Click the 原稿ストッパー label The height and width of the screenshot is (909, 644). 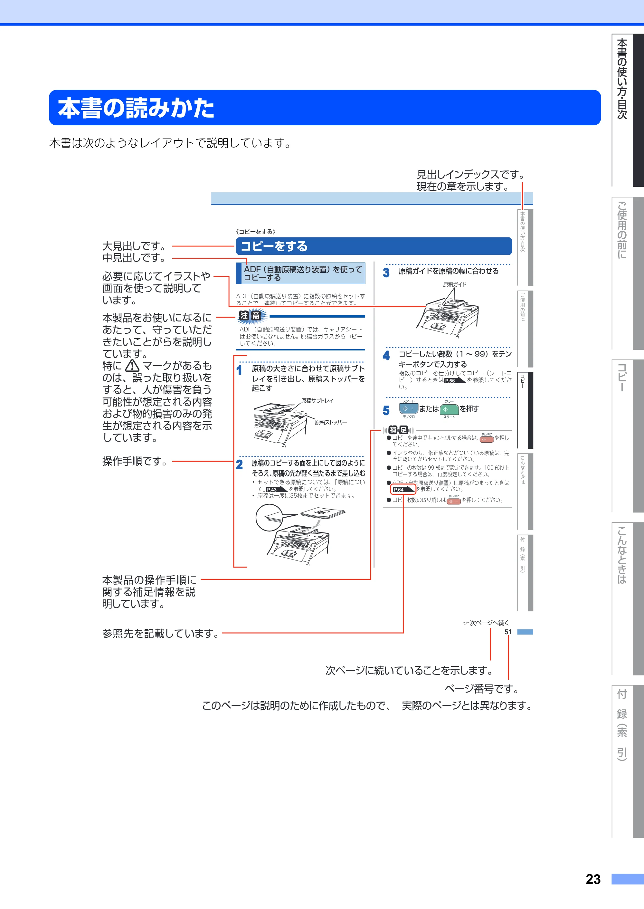click(331, 422)
